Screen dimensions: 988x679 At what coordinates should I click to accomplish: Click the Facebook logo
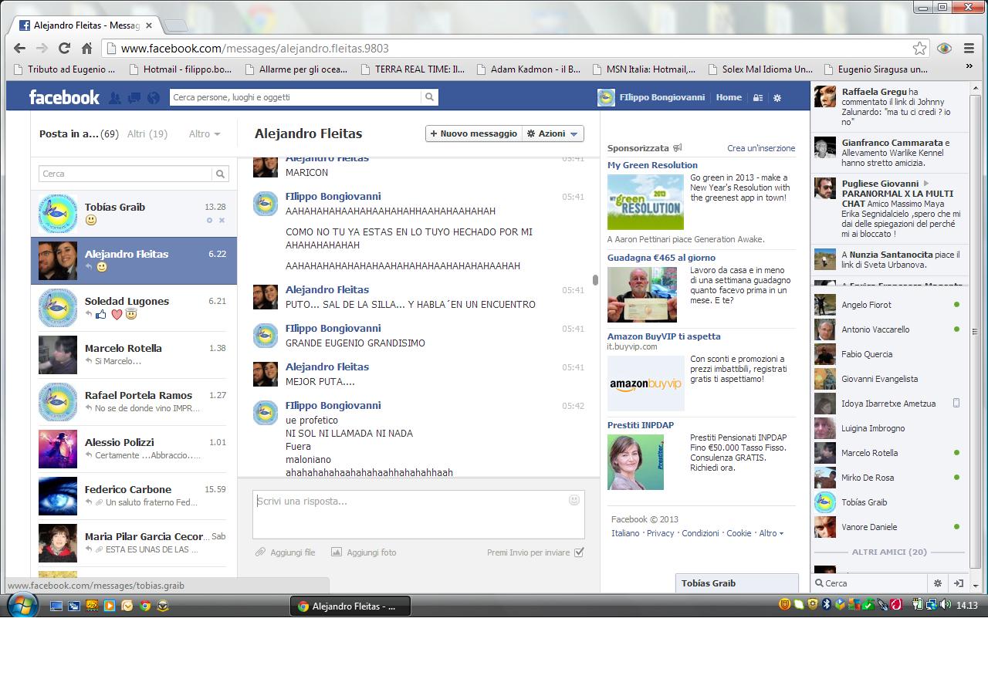(64, 97)
